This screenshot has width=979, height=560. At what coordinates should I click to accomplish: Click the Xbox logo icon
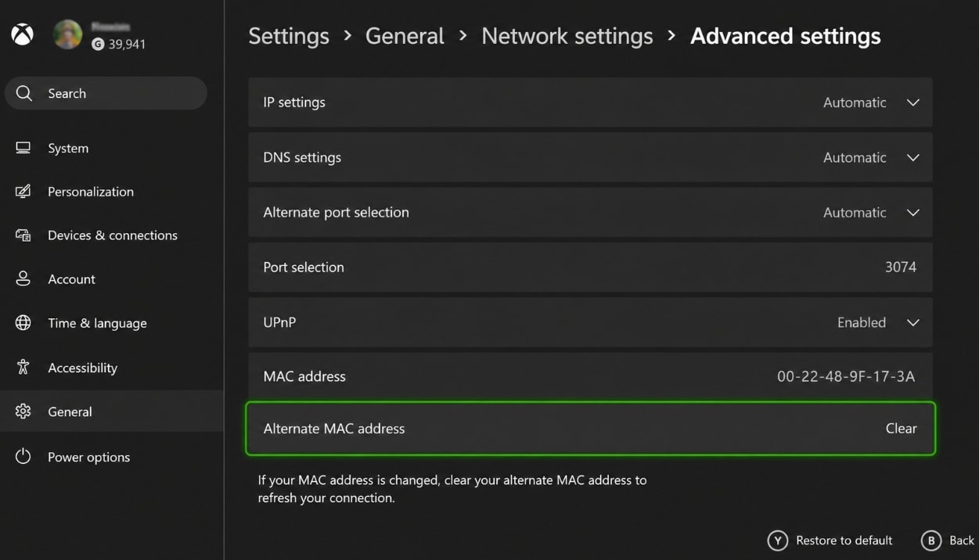(22, 34)
